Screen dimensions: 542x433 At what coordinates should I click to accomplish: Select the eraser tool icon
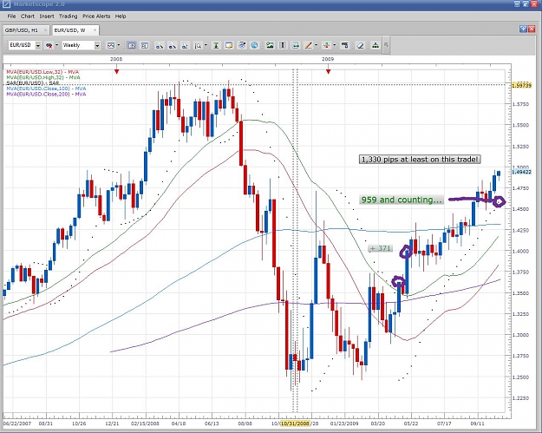click(x=360, y=45)
